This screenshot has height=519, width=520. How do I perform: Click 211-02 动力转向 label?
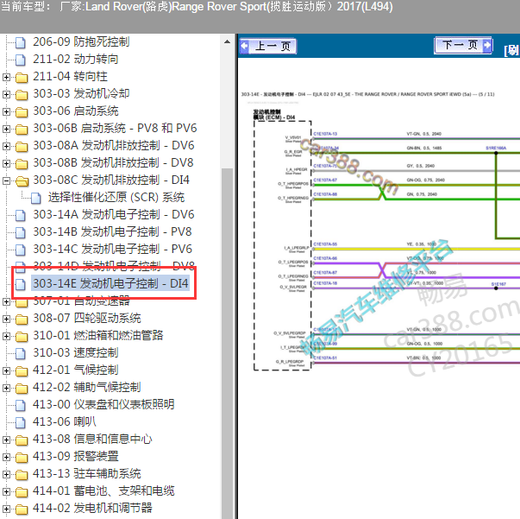(x=76, y=59)
